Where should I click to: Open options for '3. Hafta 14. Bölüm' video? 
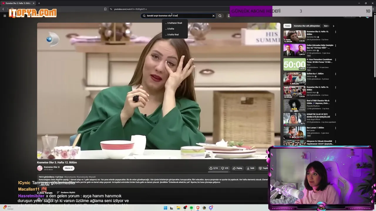[x=335, y=87]
